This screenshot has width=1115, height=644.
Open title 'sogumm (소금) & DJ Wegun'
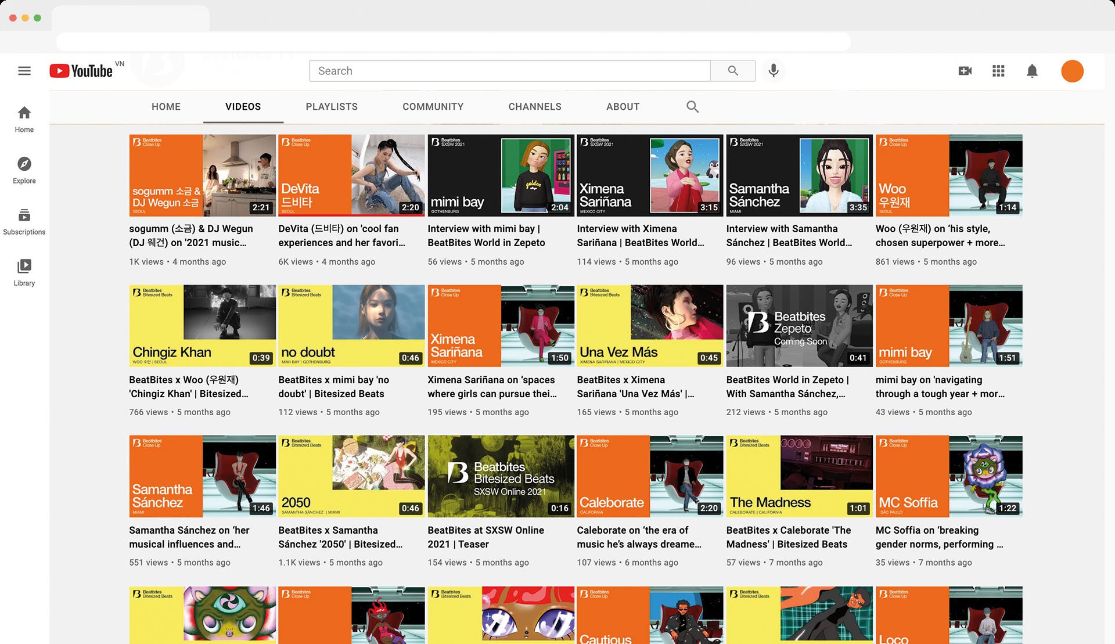pyautogui.click(x=191, y=236)
